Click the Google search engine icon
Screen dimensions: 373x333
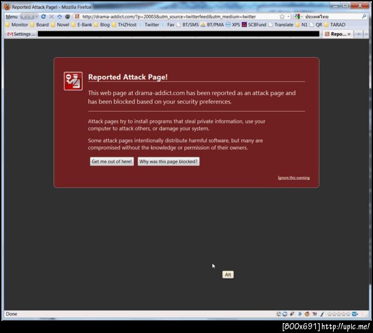tap(297, 16)
